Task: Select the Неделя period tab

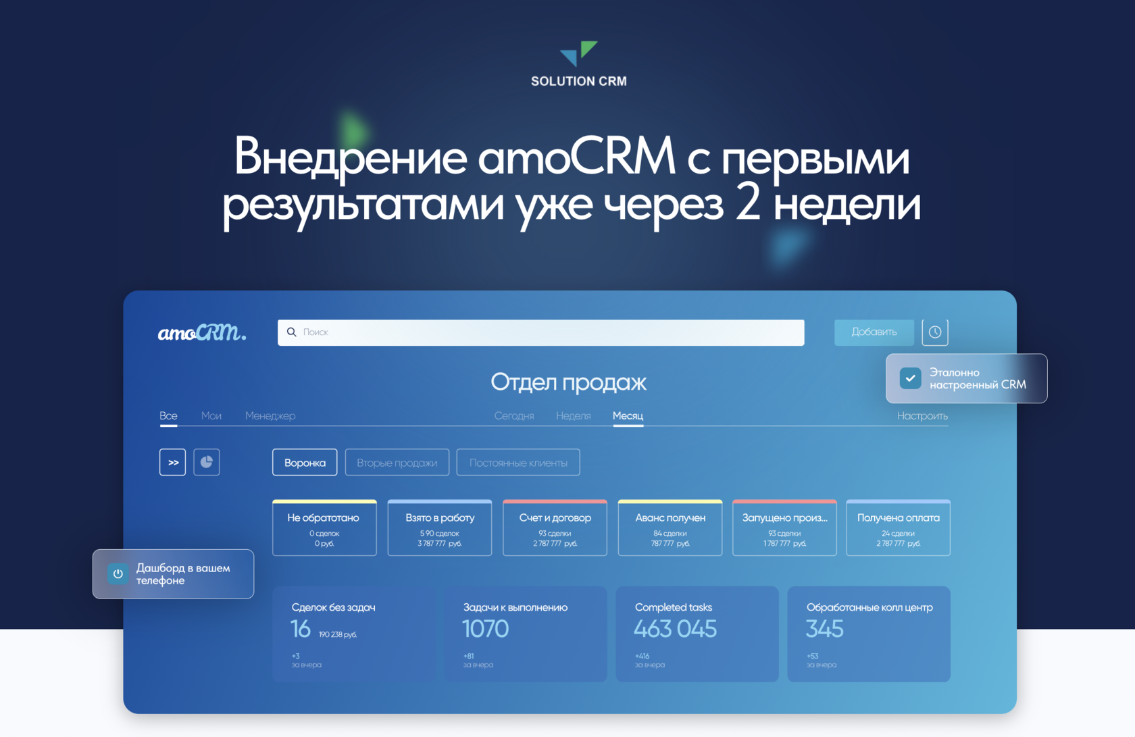Action: tap(574, 416)
